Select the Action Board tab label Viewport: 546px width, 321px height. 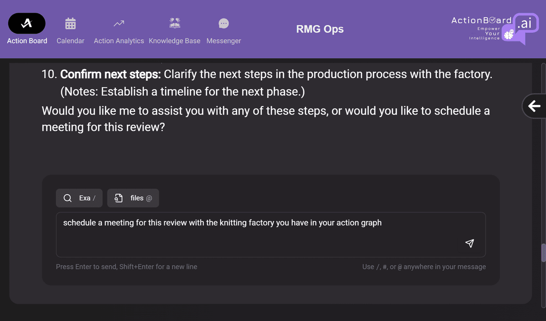pyautogui.click(x=27, y=41)
